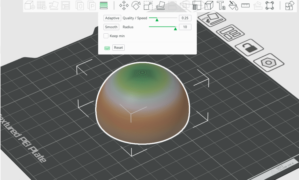
Task: Activate the Measure tool
Action: click(x=245, y=5)
